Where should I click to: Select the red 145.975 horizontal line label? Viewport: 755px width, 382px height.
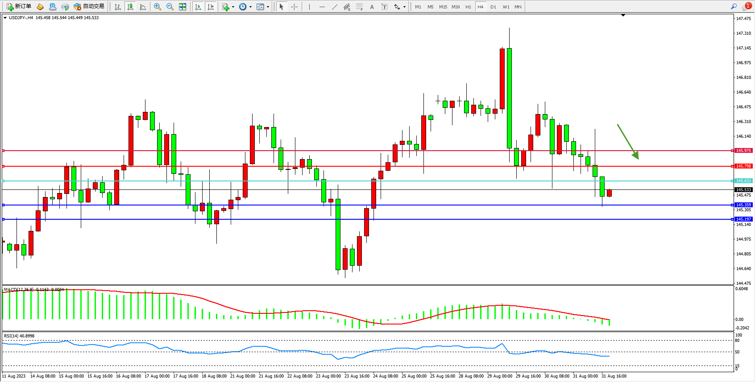tap(743, 151)
